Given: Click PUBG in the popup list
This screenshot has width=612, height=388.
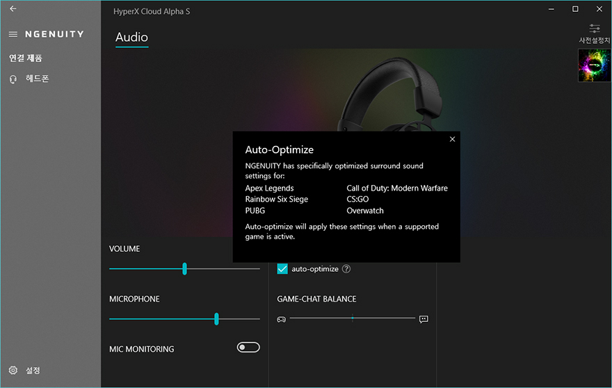Looking at the screenshot, I should [255, 211].
